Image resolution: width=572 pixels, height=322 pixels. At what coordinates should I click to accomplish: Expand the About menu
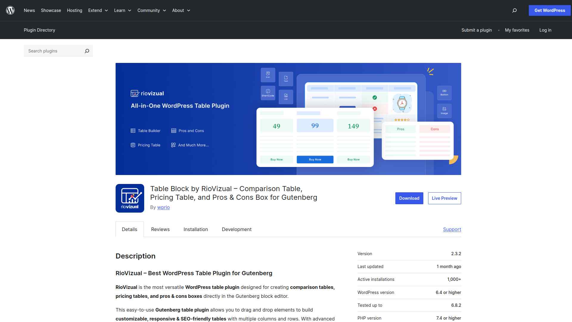coord(181,10)
